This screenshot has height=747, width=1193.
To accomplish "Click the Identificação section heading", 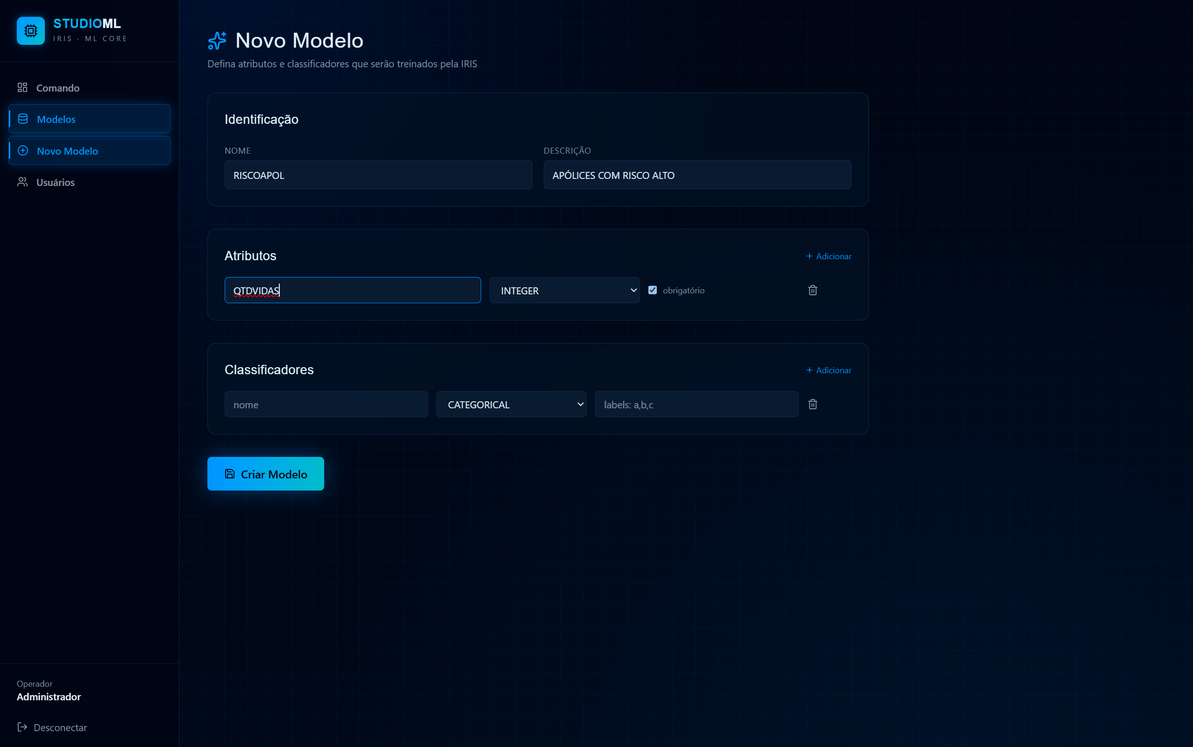I will point(261,120).
